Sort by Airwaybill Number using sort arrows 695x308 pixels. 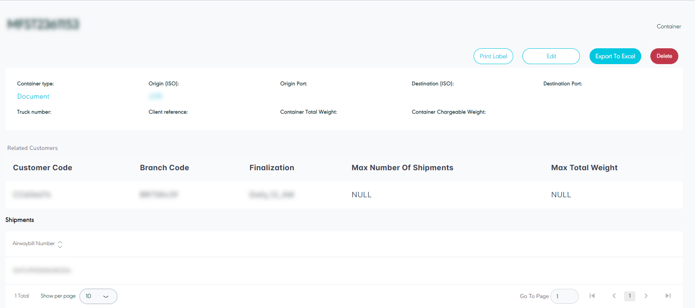coord(60,244)
